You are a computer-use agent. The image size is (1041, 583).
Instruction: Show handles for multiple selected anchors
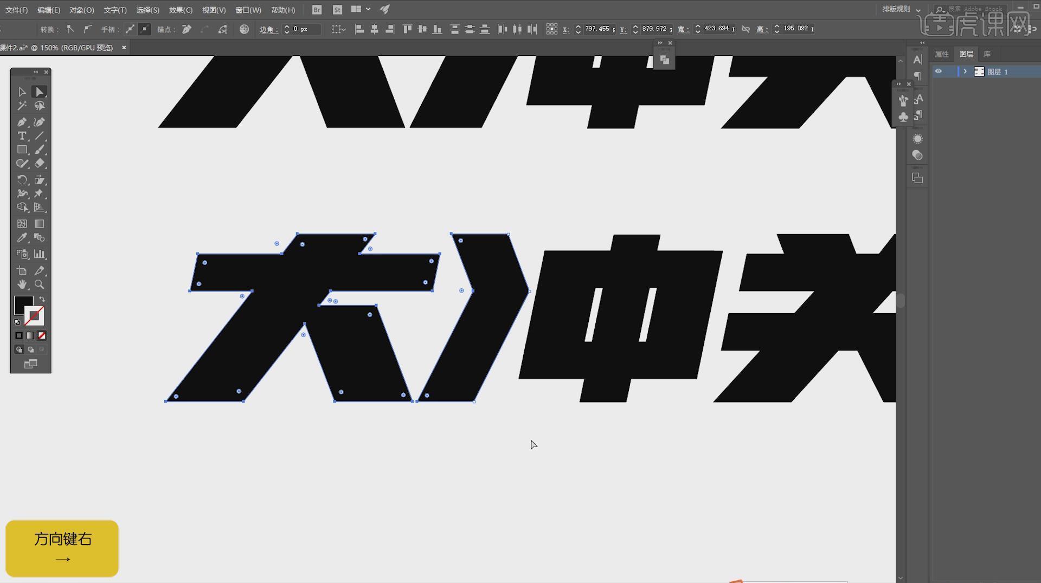coord(130,29)
